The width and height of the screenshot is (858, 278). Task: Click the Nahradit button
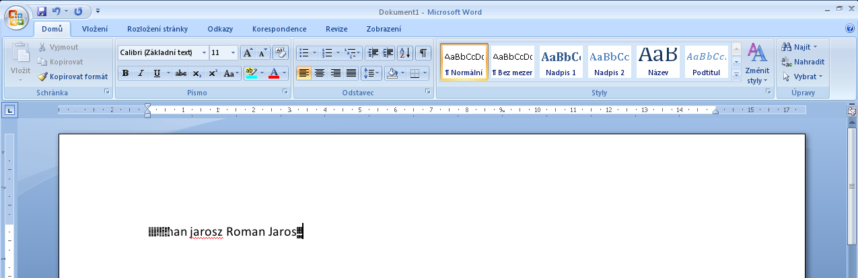[803, 62]
